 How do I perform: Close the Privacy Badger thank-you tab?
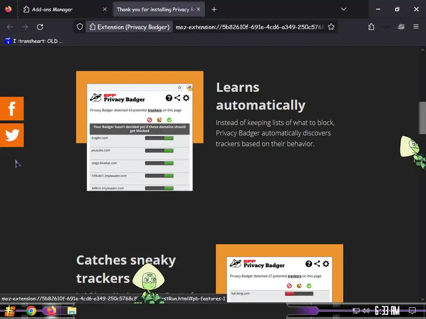(x=198, y=9)
